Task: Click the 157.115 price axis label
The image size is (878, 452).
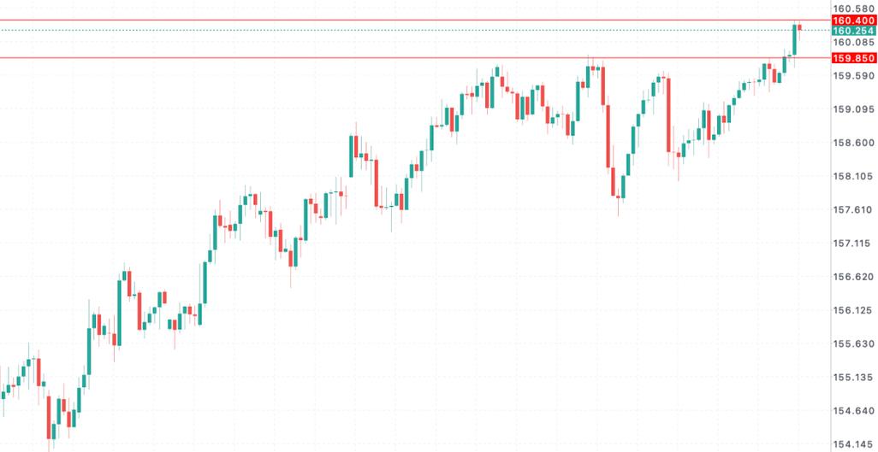Action: pyautogui.click(x=853, y=244)
